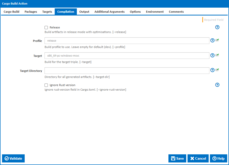Image resolution: width=229 pixels, height=165 pixels.
Task: Click the Help button
Action: 218,158
